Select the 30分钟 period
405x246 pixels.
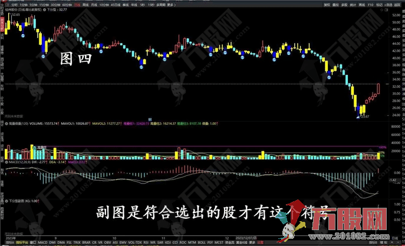point(55,5)
